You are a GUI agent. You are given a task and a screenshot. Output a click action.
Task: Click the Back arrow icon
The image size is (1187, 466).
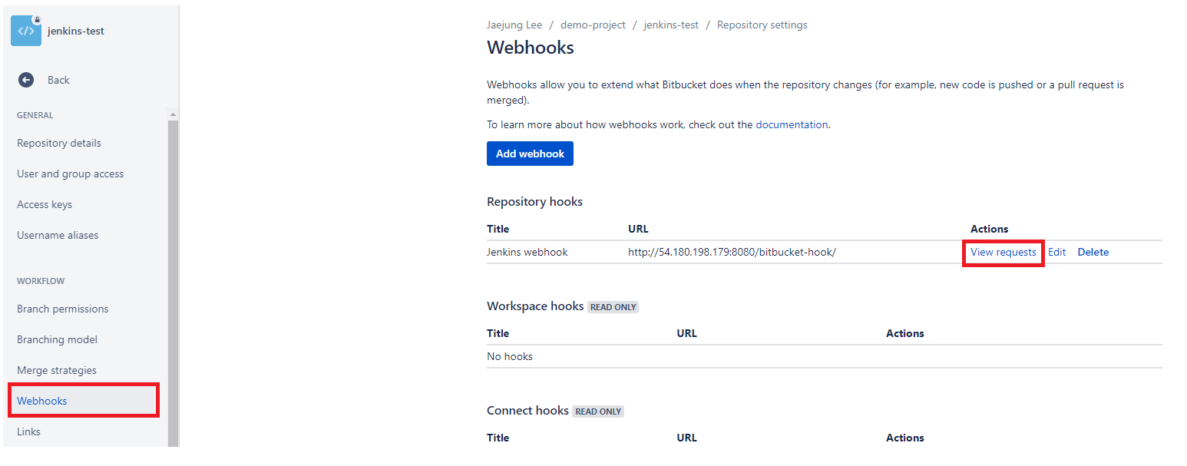click(26, 80)
